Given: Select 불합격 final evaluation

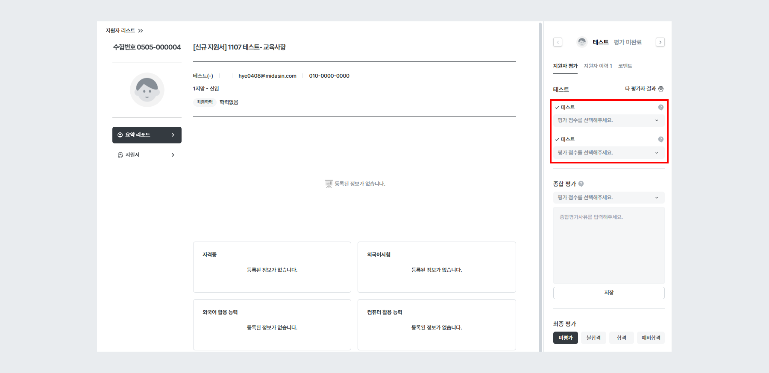Looking at the screenshot, I should tap(593, 338).
